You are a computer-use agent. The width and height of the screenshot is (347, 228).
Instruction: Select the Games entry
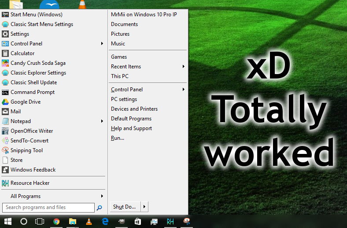[x=119, y=57]
